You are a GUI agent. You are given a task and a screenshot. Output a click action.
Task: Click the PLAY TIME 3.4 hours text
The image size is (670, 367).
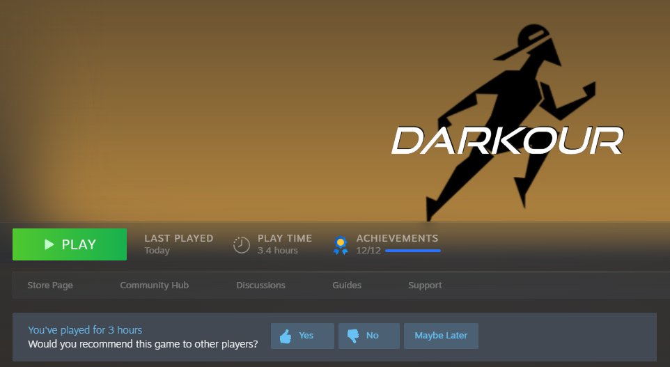point(285,244)
